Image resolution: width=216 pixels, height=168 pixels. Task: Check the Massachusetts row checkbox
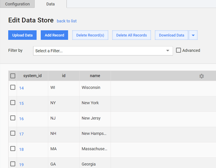click(13, 149)
